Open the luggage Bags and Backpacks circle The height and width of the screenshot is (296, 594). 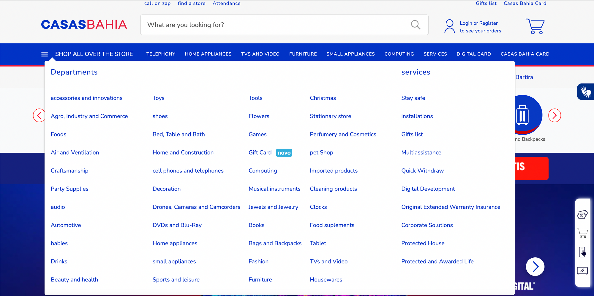pos(528,115)
